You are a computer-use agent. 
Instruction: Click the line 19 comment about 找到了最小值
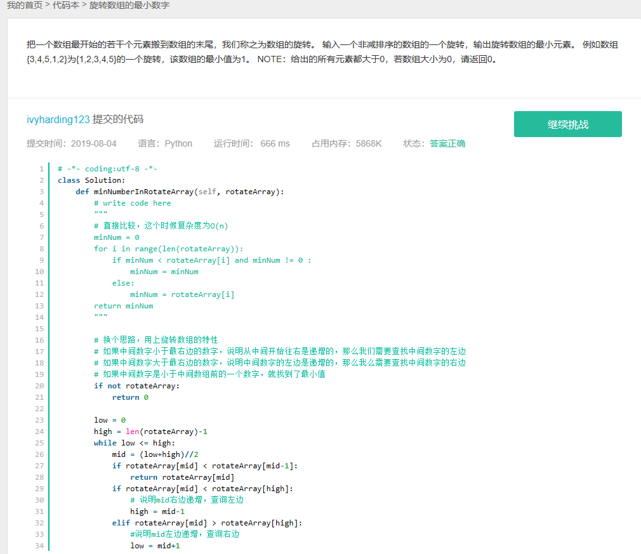[209, 374]
